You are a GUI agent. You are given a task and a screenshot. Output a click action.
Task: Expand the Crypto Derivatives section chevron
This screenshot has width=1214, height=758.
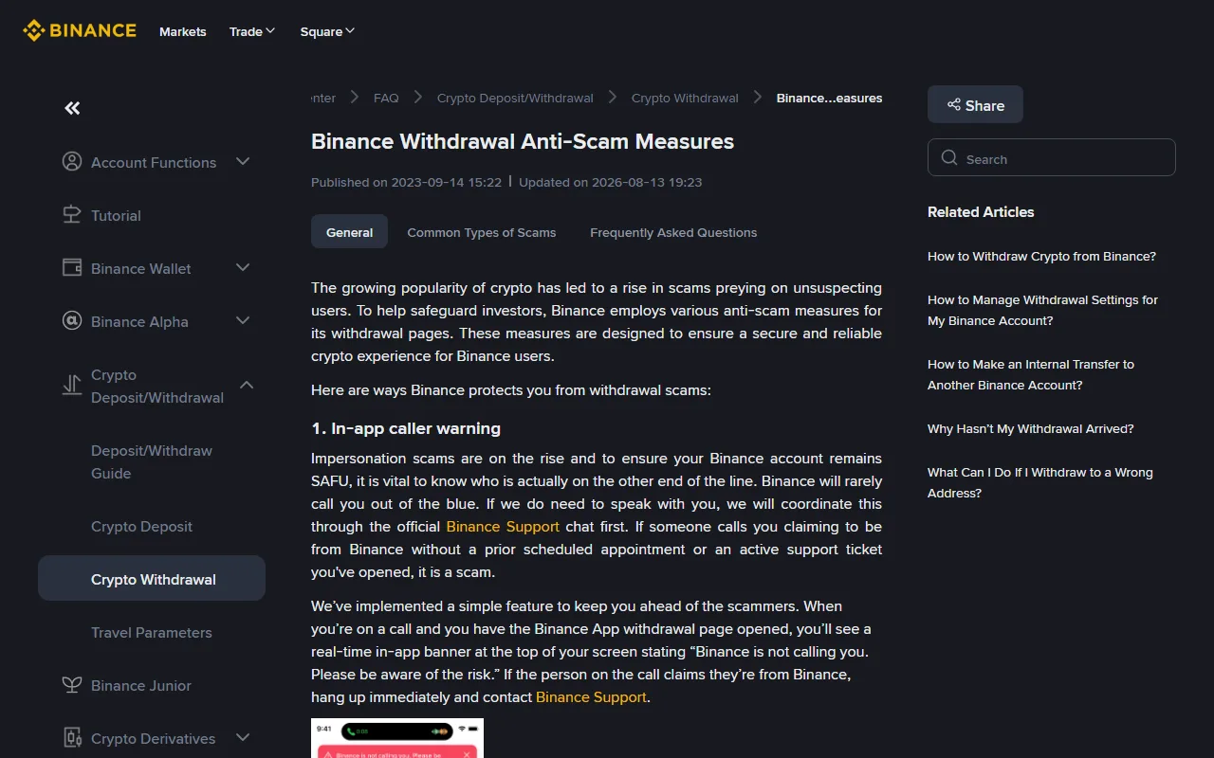point(243,738)
